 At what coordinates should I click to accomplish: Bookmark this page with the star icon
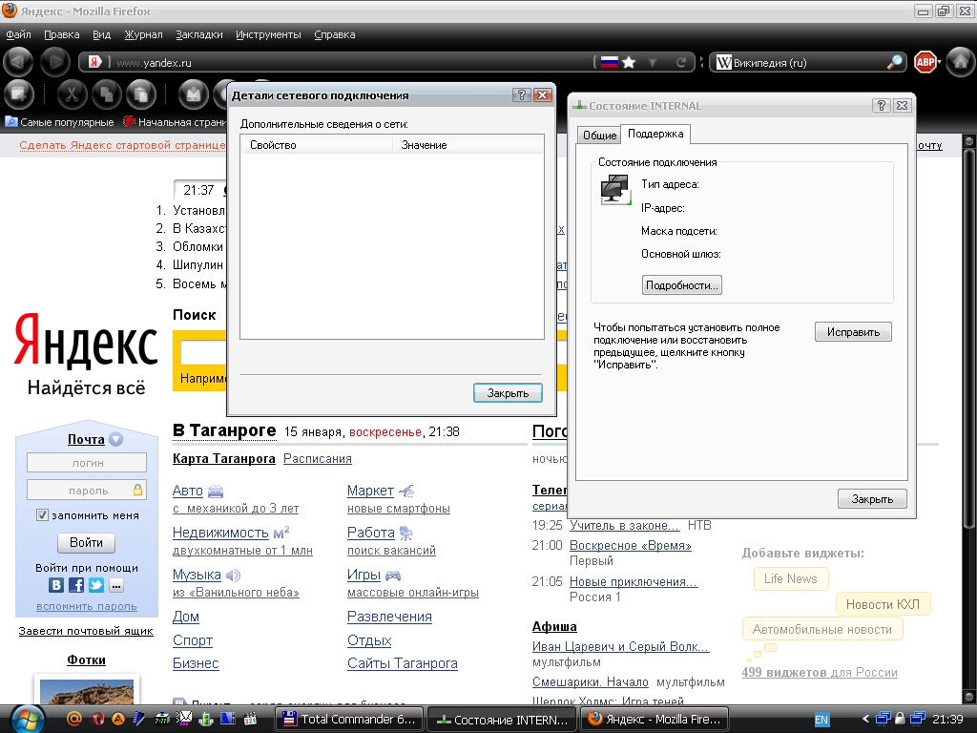pos(629,62)
